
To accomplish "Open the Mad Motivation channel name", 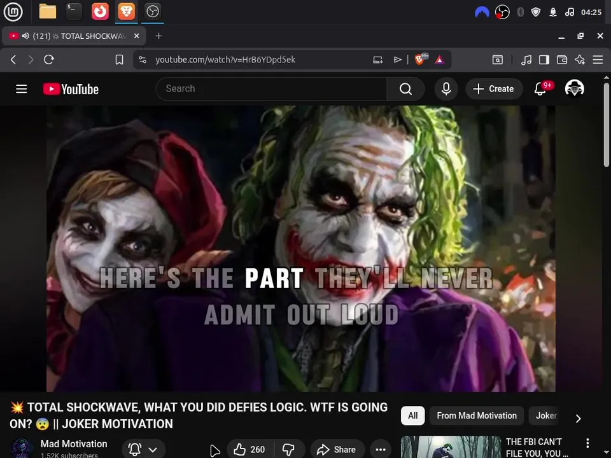I will pos(74,443).
